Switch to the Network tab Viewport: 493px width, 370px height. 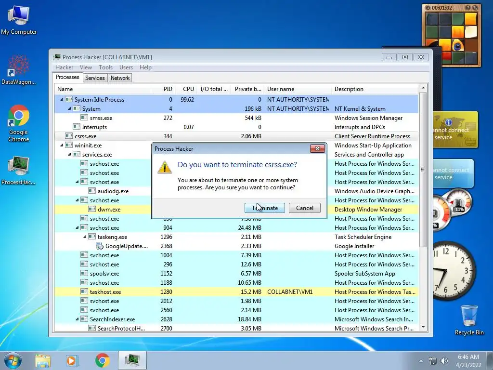click(x=120, y=78)
